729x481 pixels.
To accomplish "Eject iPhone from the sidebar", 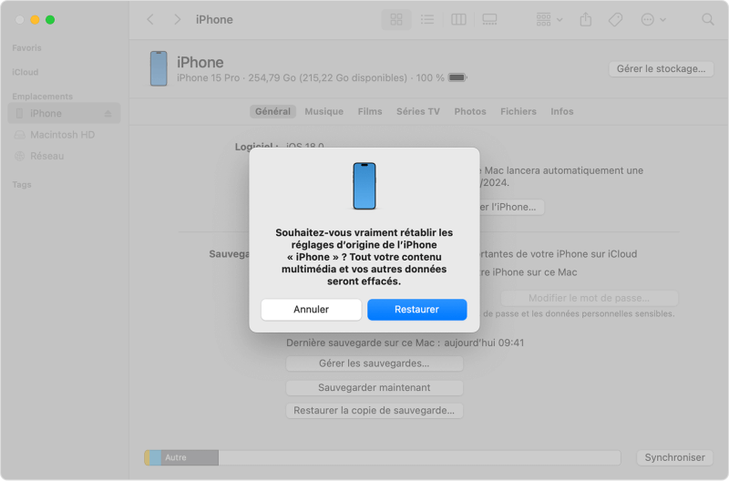I will 108,113.
